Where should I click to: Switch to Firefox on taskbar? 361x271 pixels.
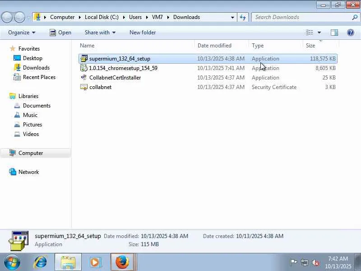[122, 262]
